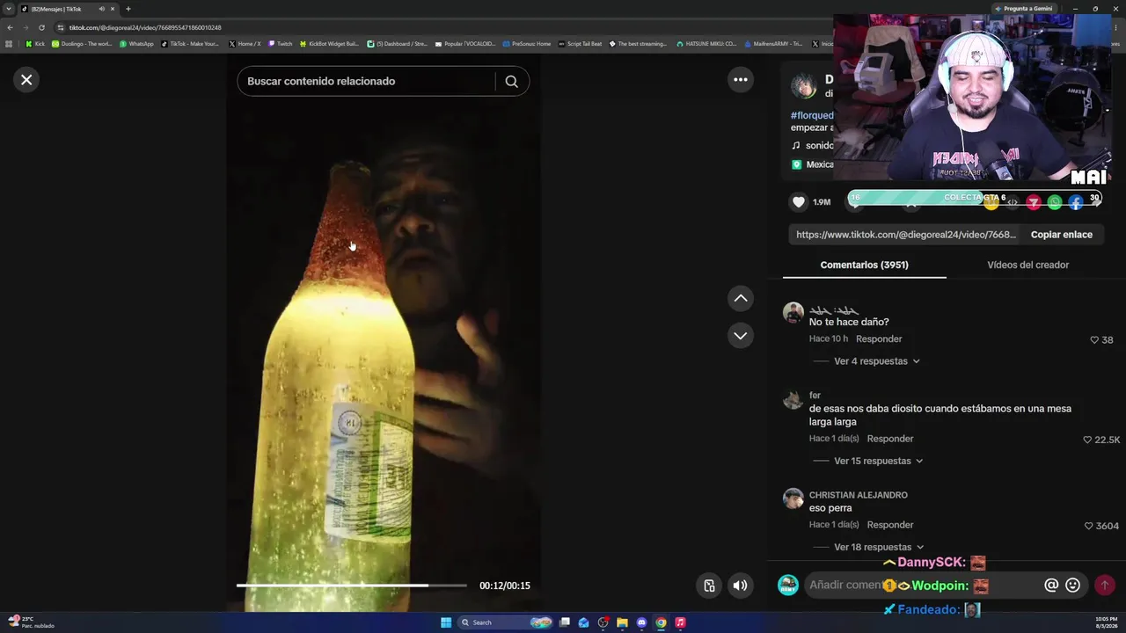
Task: Select the '(82)Mensajes | TikTok' browser tab
Action: point(68,9)
